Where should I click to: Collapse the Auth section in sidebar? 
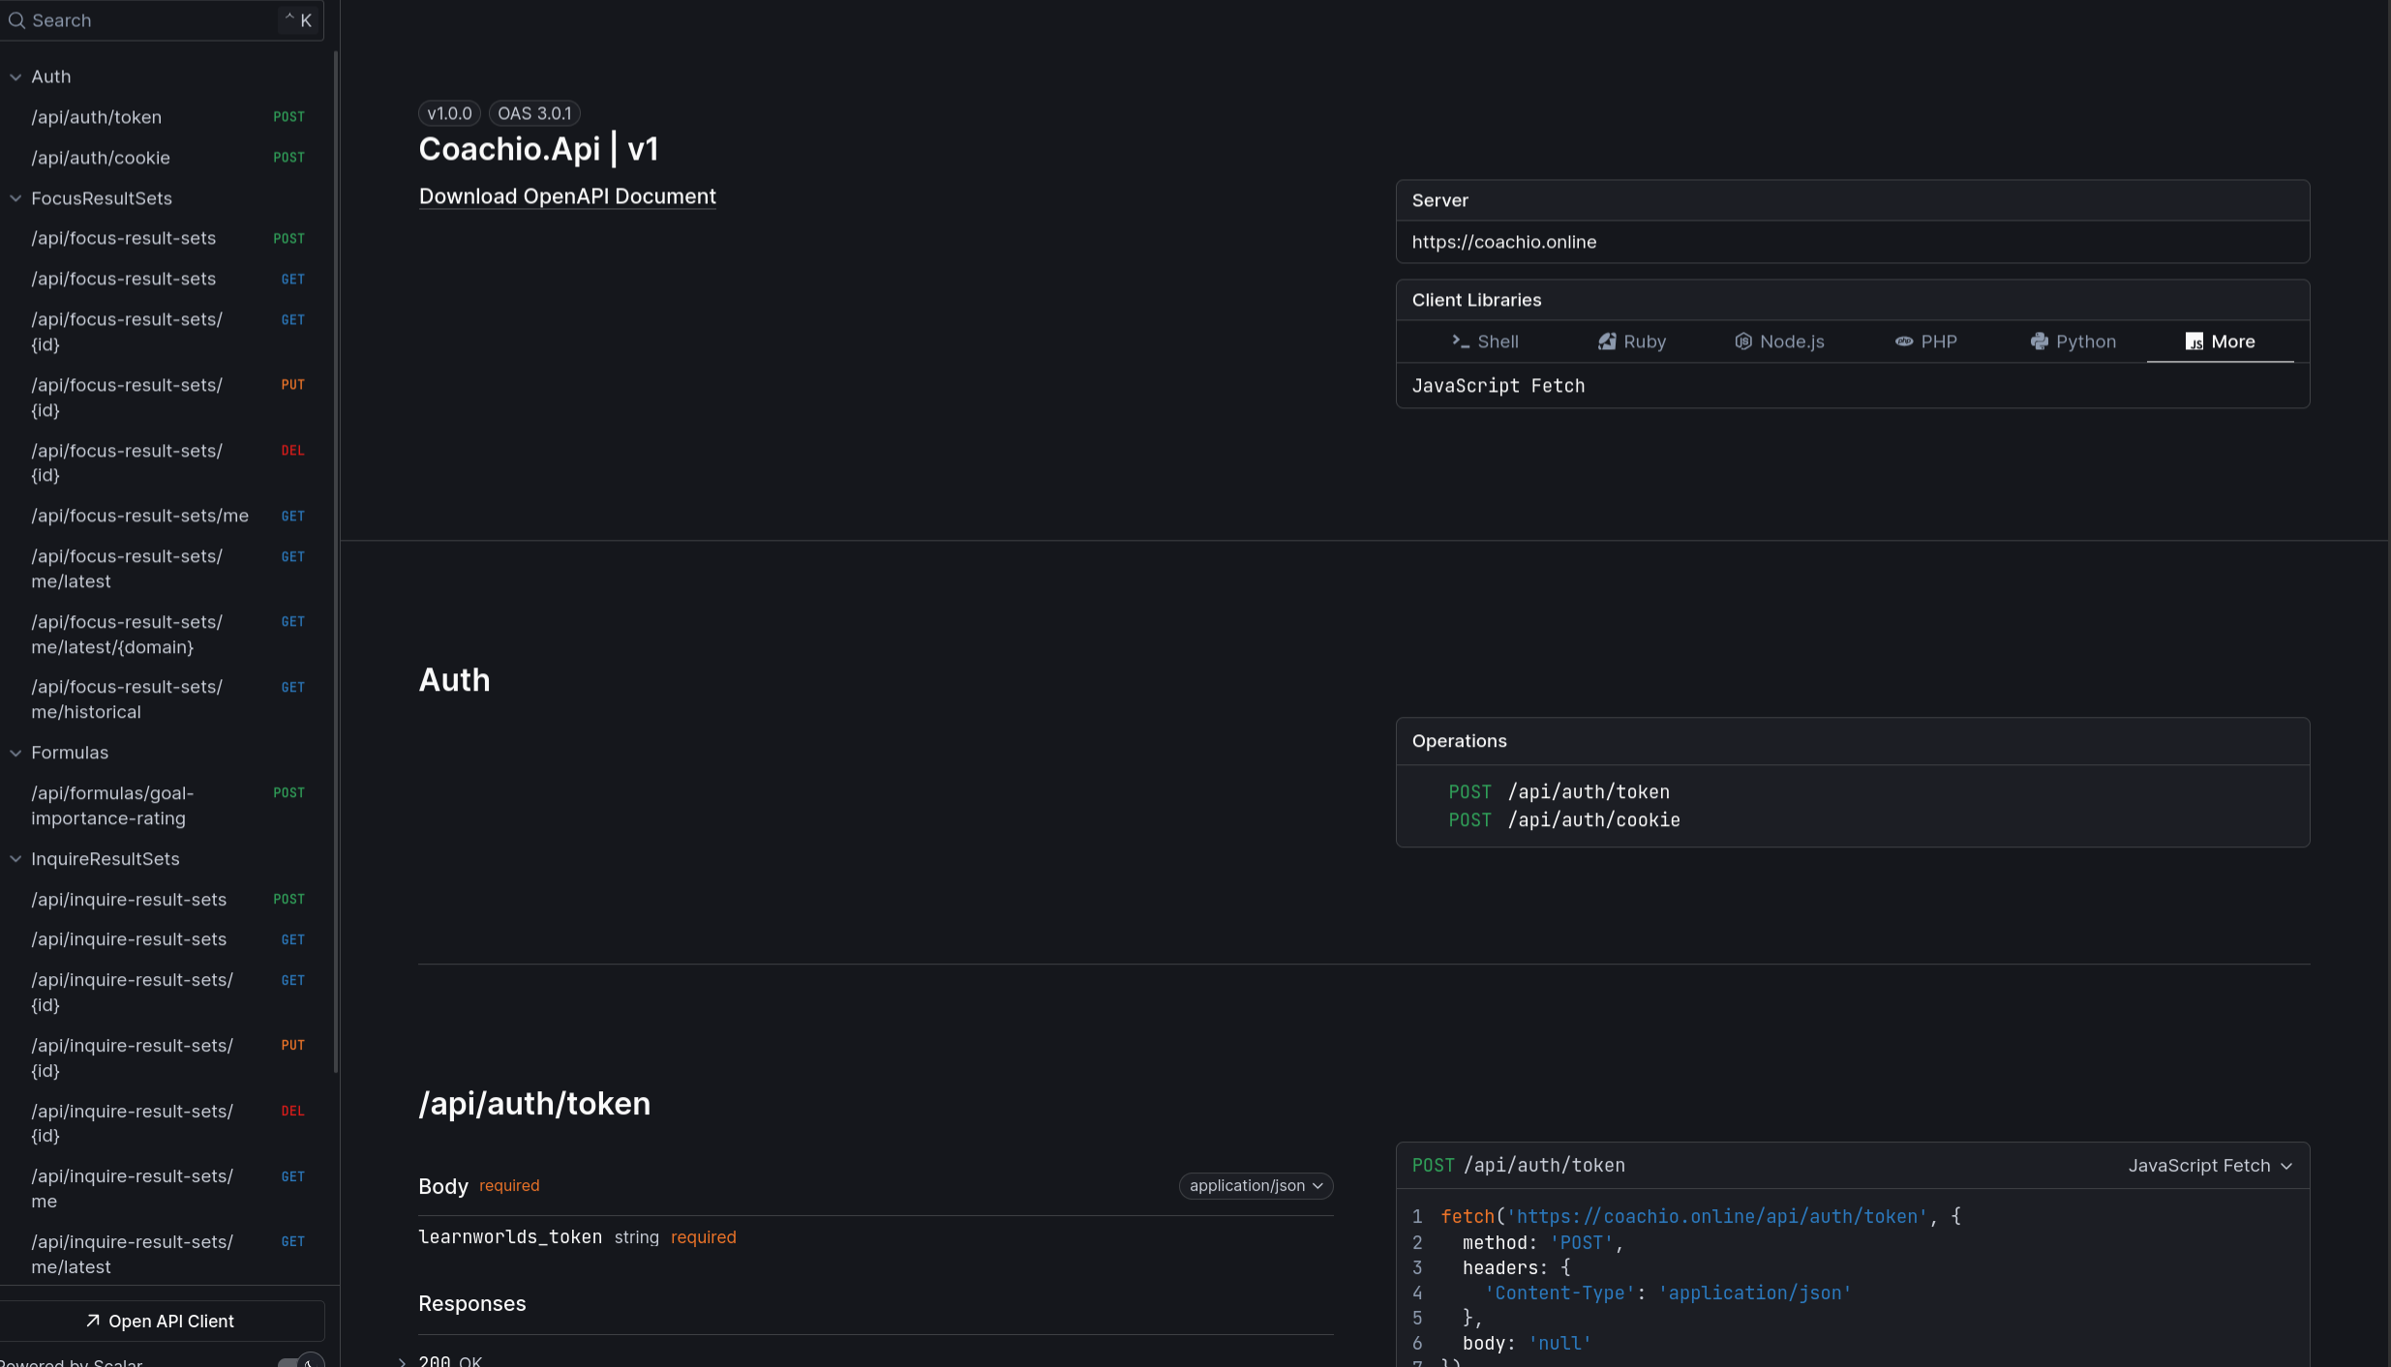click(15, 76)
